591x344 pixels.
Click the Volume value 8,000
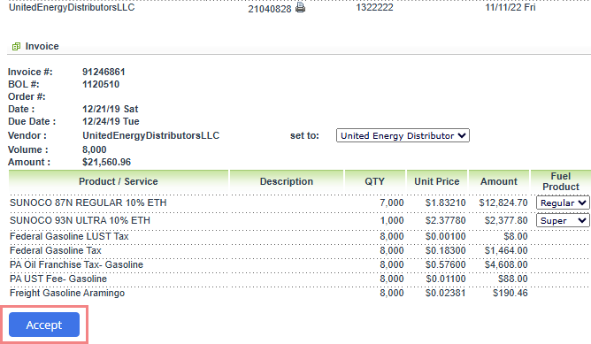pyautogui.click(x=95, y=150)
